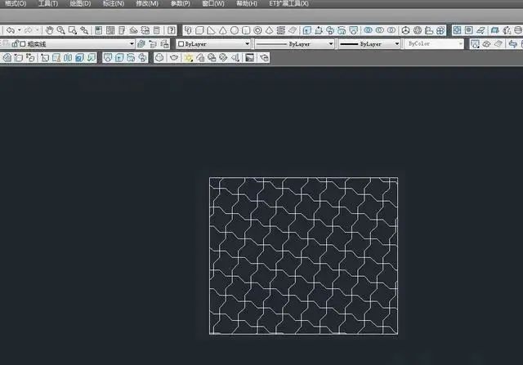Open the ET扩展工具(X) menu

pyautogui.click(x=288, y=3)
